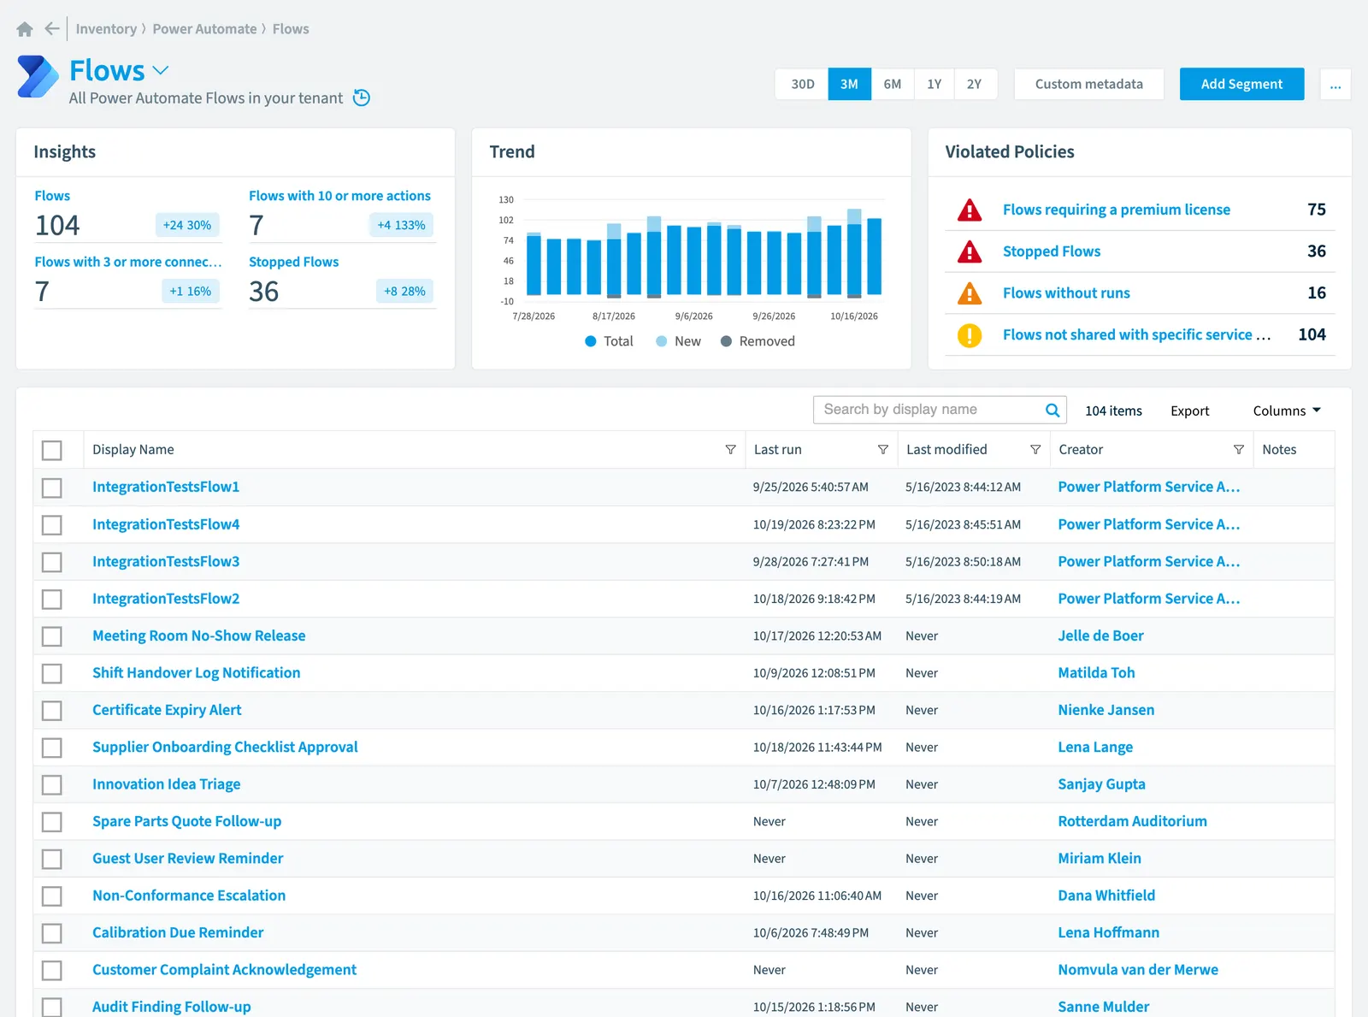Open creator Rotterdam Auditorium
1368x1017 pixels.
[x=1132, y=821]
